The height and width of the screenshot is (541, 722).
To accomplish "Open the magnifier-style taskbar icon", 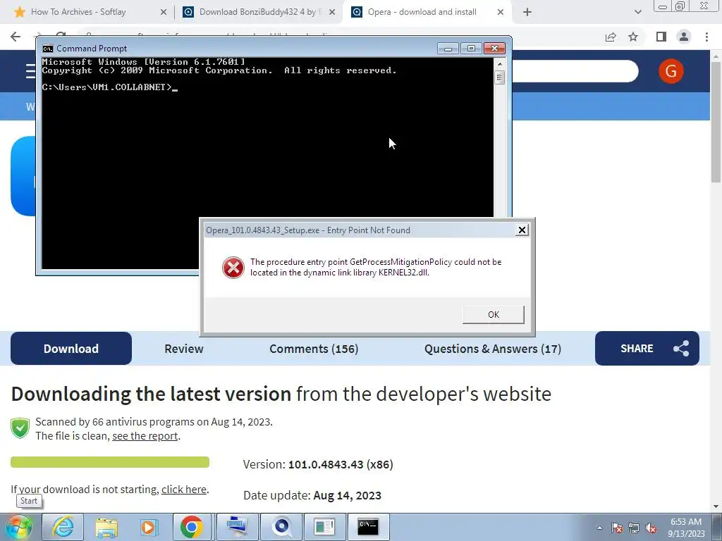I will 281,527.
